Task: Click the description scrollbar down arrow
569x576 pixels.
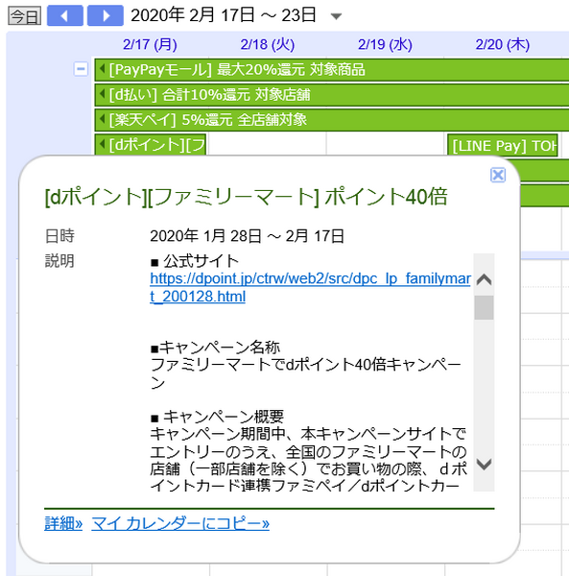Action: (484, 465)
